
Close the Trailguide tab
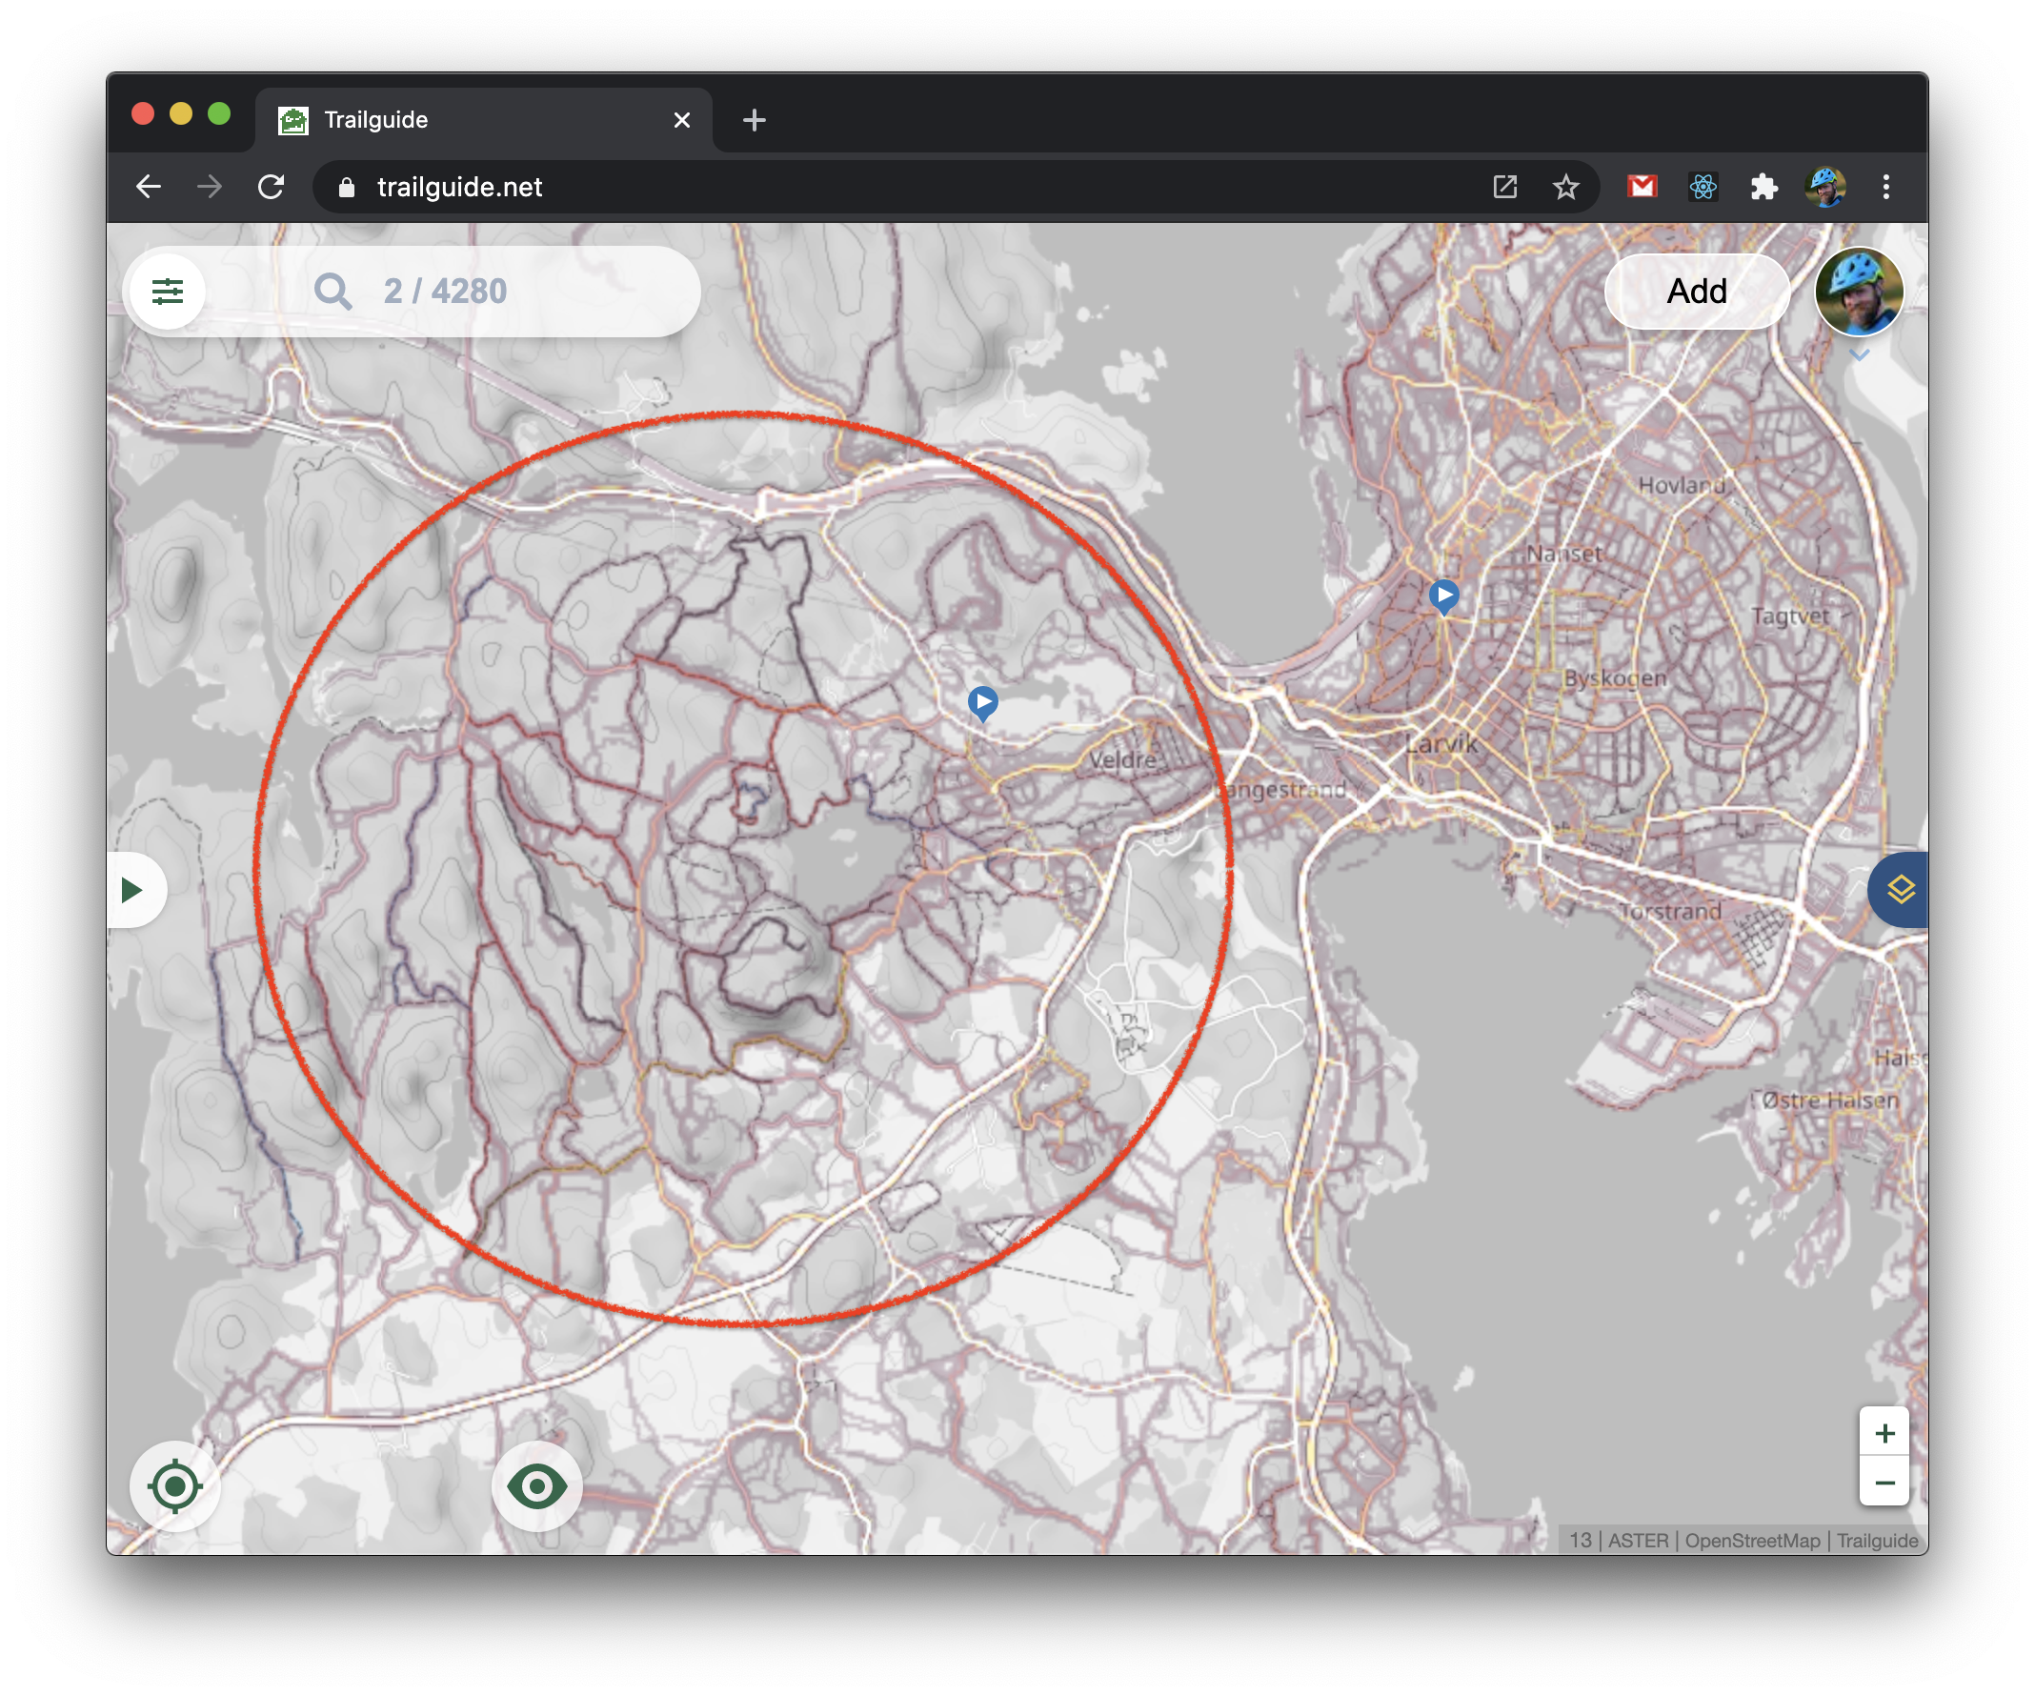[681, 120]
